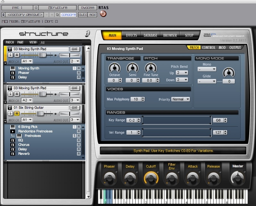This screenshot has height=206, width=256.
Task: Click the RTAS target icon
Action: 103,14
